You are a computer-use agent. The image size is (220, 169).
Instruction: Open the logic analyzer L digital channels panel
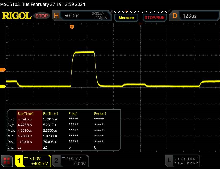tap(182, 161)
